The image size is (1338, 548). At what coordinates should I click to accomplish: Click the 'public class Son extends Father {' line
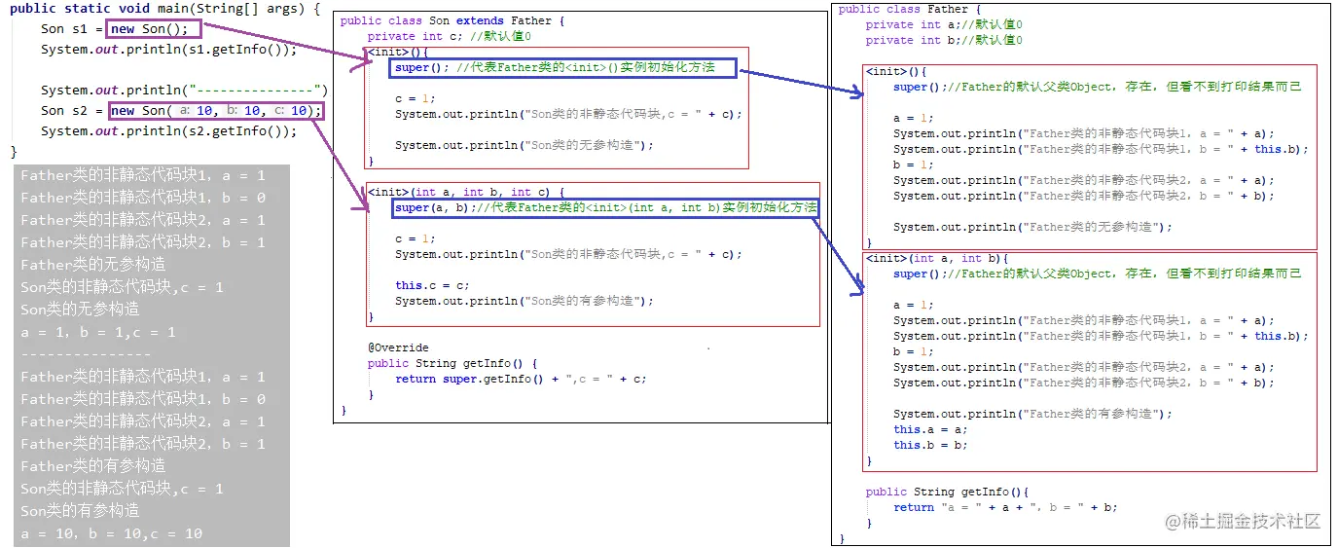tap(452, 20)
